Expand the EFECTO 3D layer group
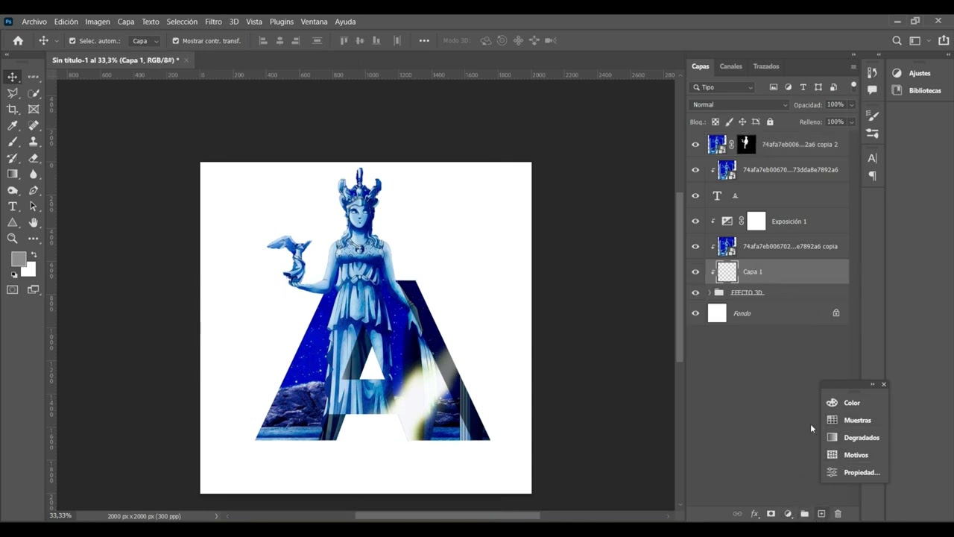Viewport: 954px width, 537px height. (709, 292)
